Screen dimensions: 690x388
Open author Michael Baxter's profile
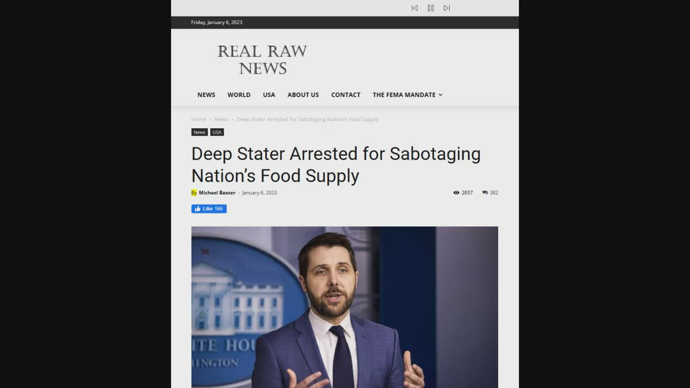coord(217,193)
